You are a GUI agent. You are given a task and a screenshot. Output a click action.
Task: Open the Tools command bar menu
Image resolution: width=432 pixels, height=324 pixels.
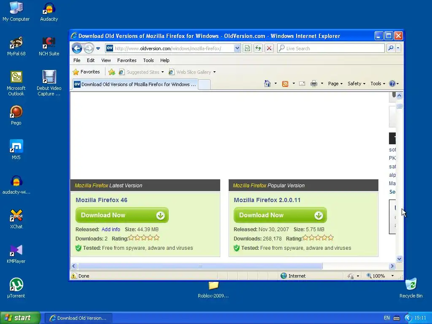378,84
